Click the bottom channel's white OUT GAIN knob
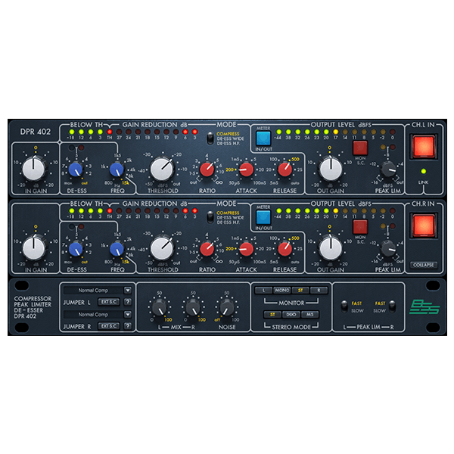The image size is (454, 454). point(330,247)
